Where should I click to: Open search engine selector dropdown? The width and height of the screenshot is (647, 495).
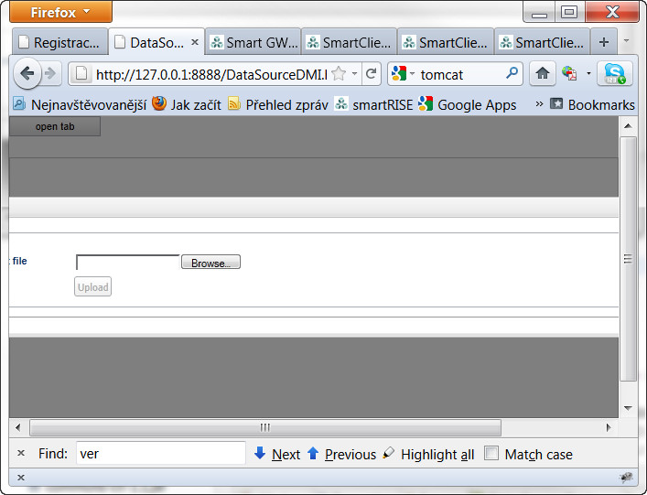(403, 74)
